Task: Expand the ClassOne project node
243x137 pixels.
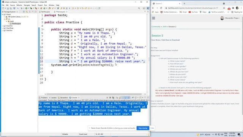Action: (3, 26)
